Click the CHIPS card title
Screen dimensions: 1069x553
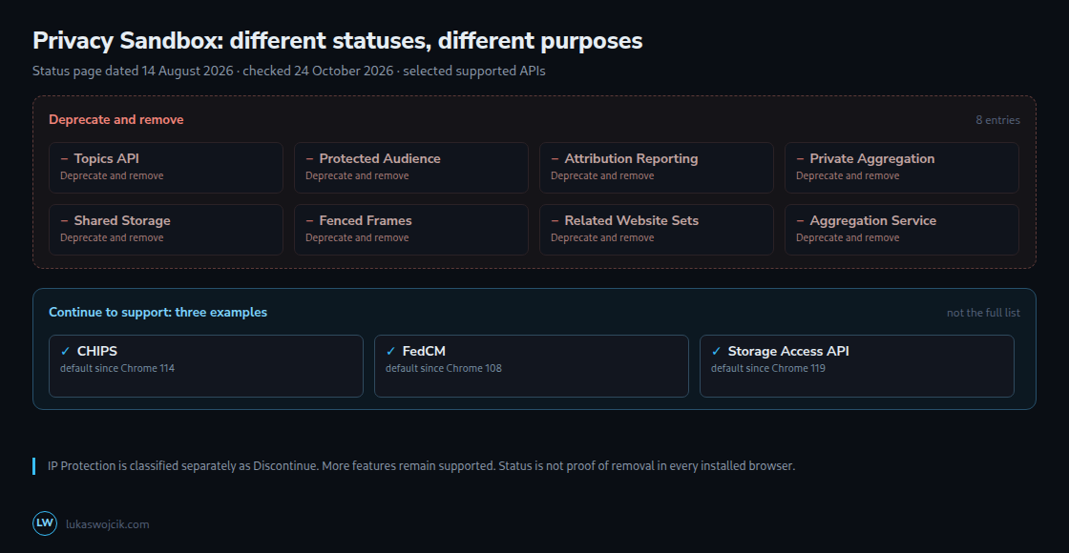(x=96, y=352)
